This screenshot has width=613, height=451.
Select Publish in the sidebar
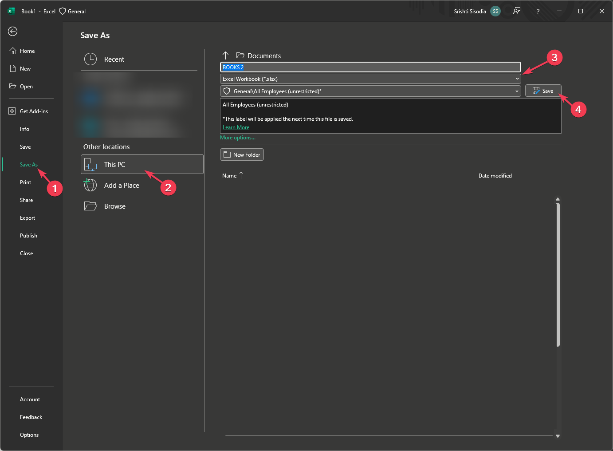(x=28, y=236)
